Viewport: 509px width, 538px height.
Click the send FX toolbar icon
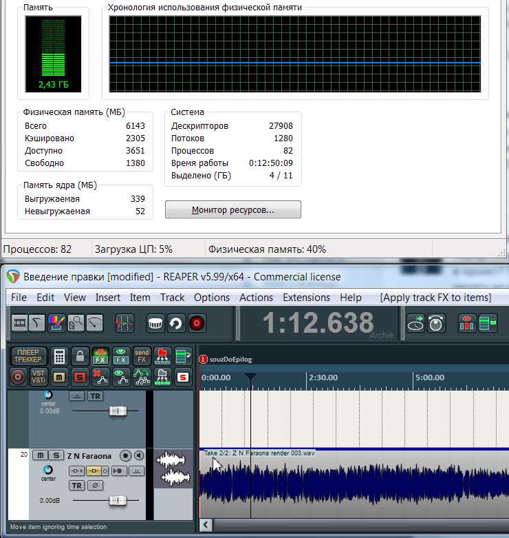pos(141,356)
